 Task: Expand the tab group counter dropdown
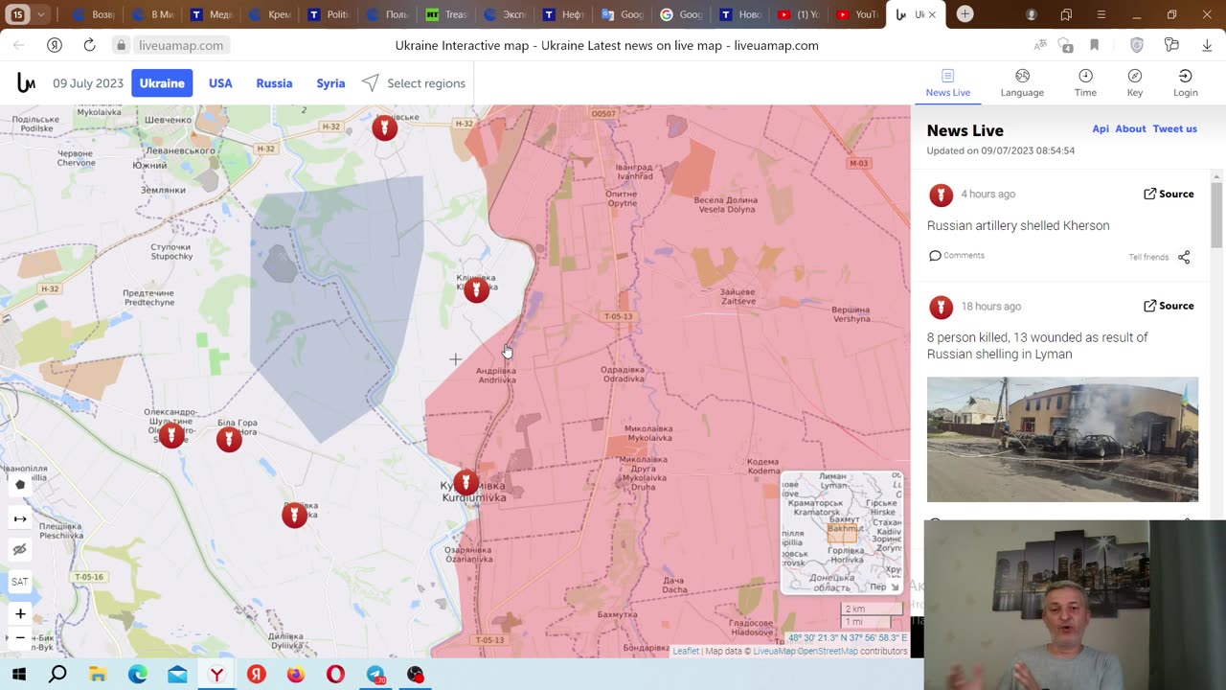point(42,14)
